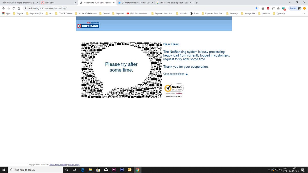Click the Click here to Retry link
The image size is (308, 173).
click(174, 74)
